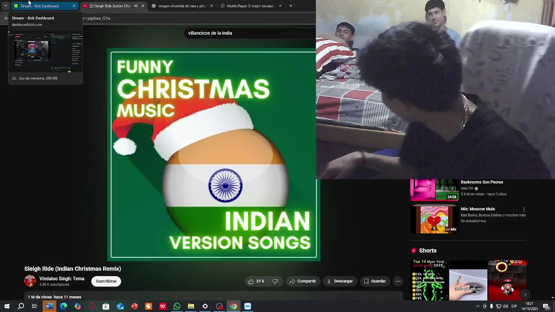
Task: Show hidden system tray icons chevron
Action: point(477,306)
